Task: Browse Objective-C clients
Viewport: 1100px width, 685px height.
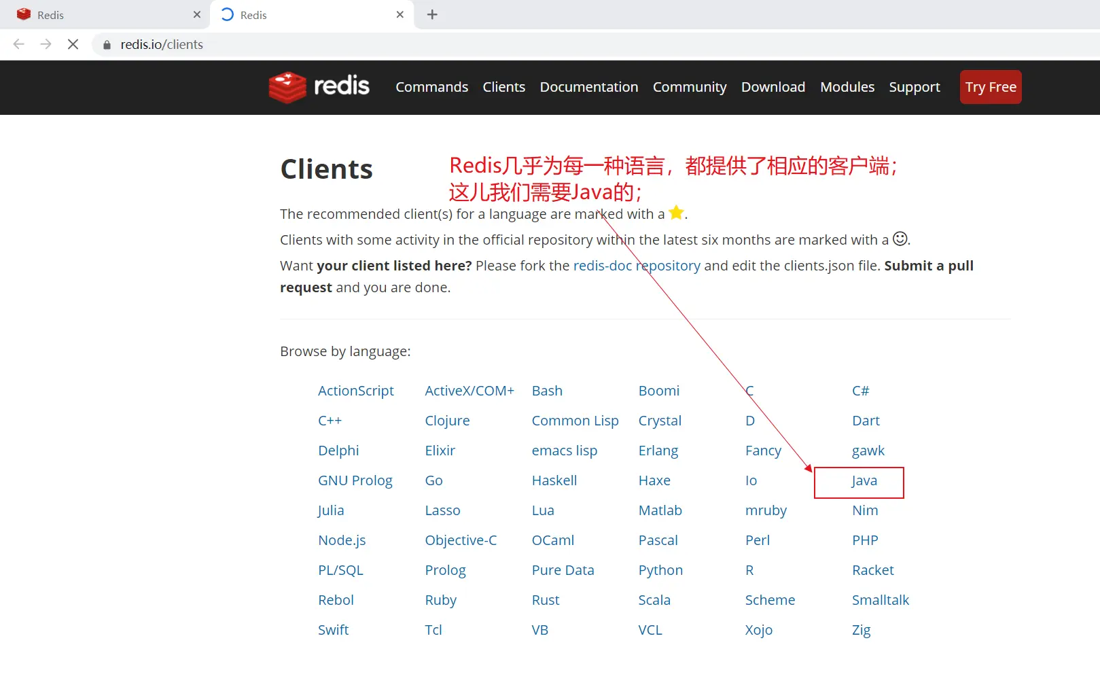Action: click(461, 540)
